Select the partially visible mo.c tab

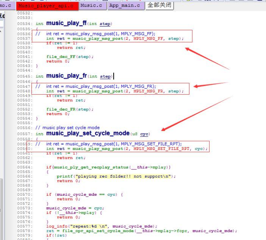(x=7, y=6)
